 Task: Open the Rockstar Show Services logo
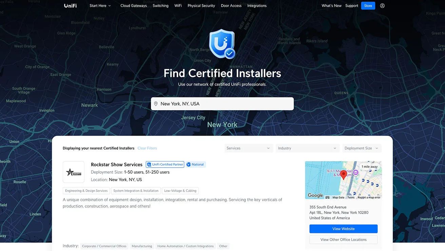coord(74,172)
